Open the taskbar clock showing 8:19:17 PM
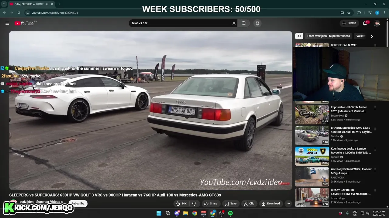The image size is (389, 218). 379,213
